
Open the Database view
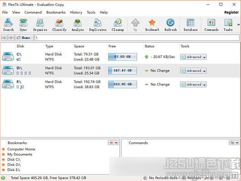(190, 25)
